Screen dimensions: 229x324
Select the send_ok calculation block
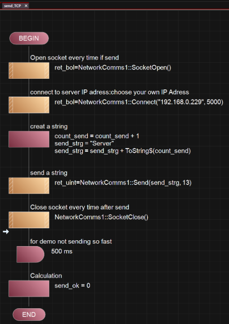pos(29,288)
